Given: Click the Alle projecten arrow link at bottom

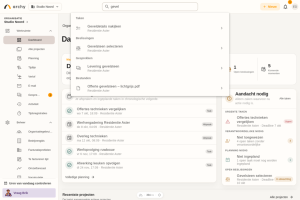Looking at the screenshot, I should click(281, 197).
